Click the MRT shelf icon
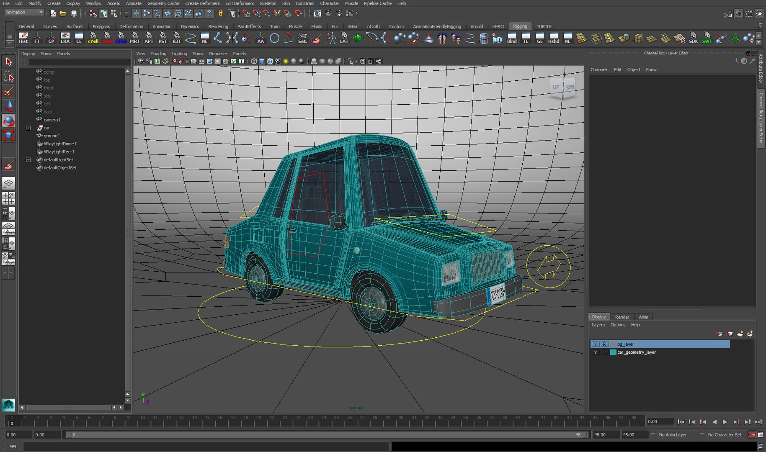The height and width of the screenshot is (452, 766). (x=135, y=38)
